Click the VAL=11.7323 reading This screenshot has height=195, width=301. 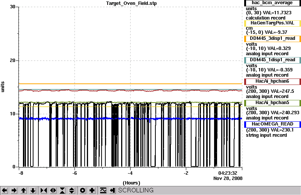(277, 13)
